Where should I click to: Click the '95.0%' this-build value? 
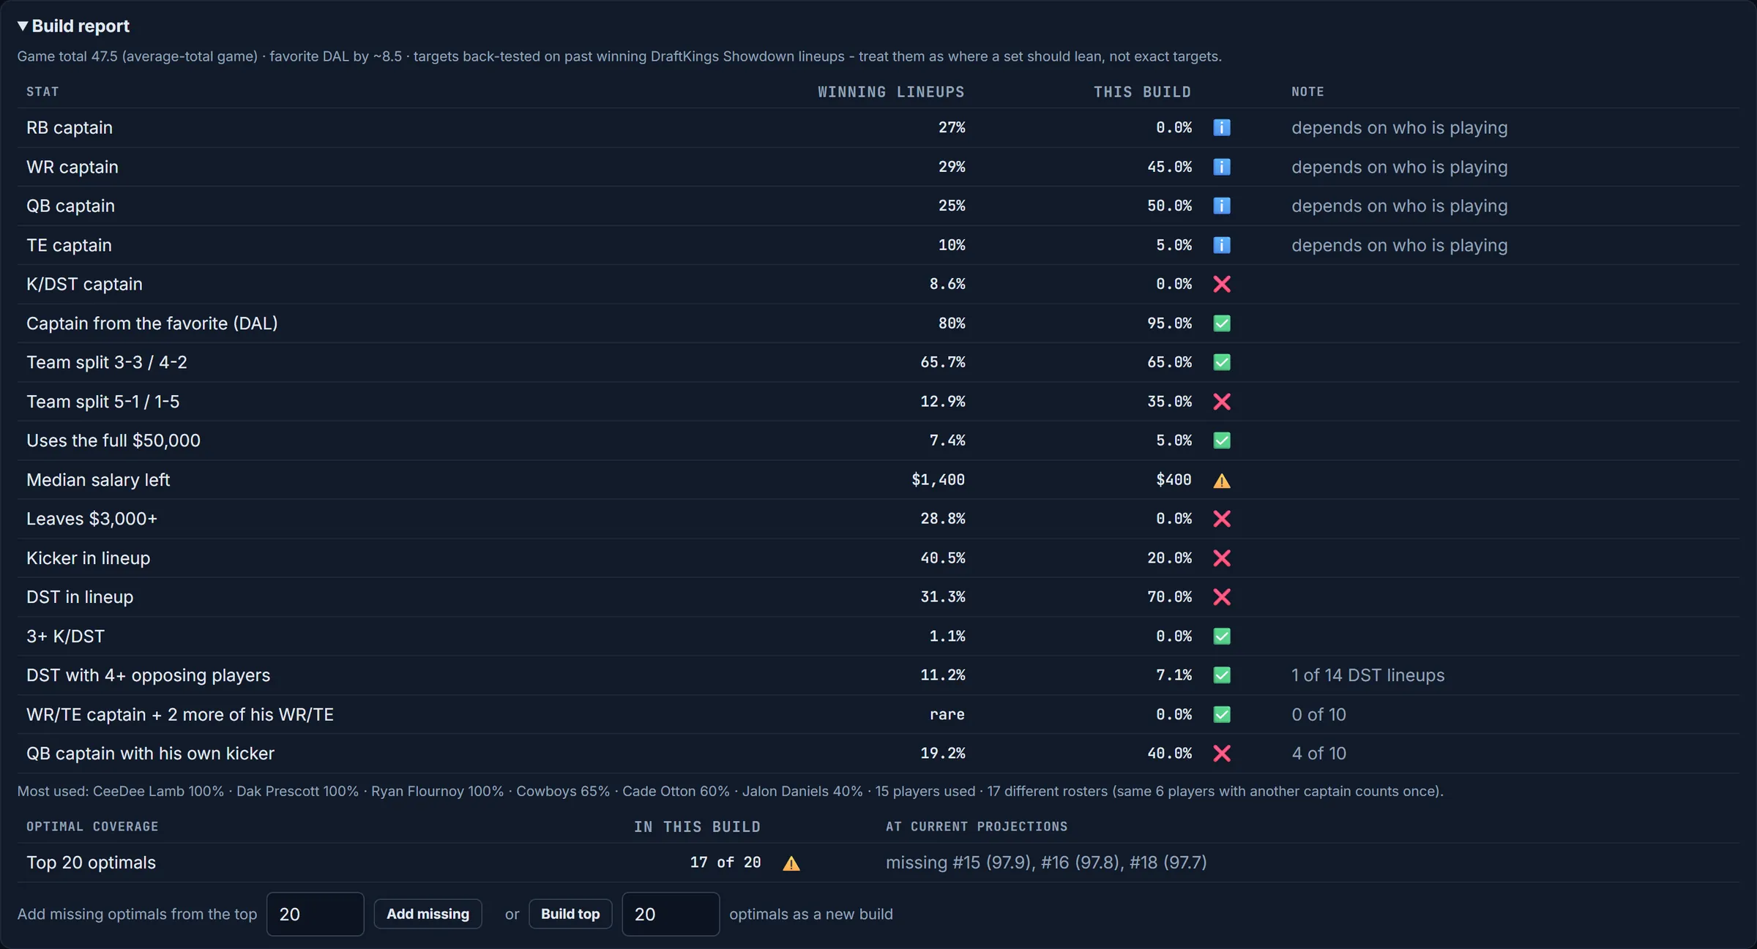coord(1169,323)
